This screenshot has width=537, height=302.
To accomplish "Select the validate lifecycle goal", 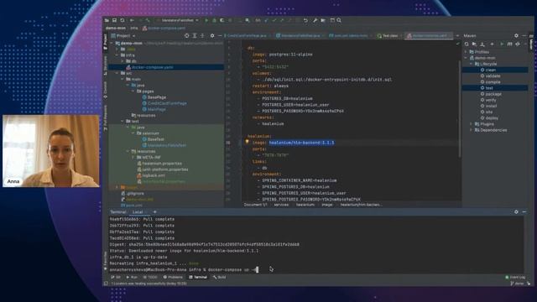I will [x=493, y=76].
